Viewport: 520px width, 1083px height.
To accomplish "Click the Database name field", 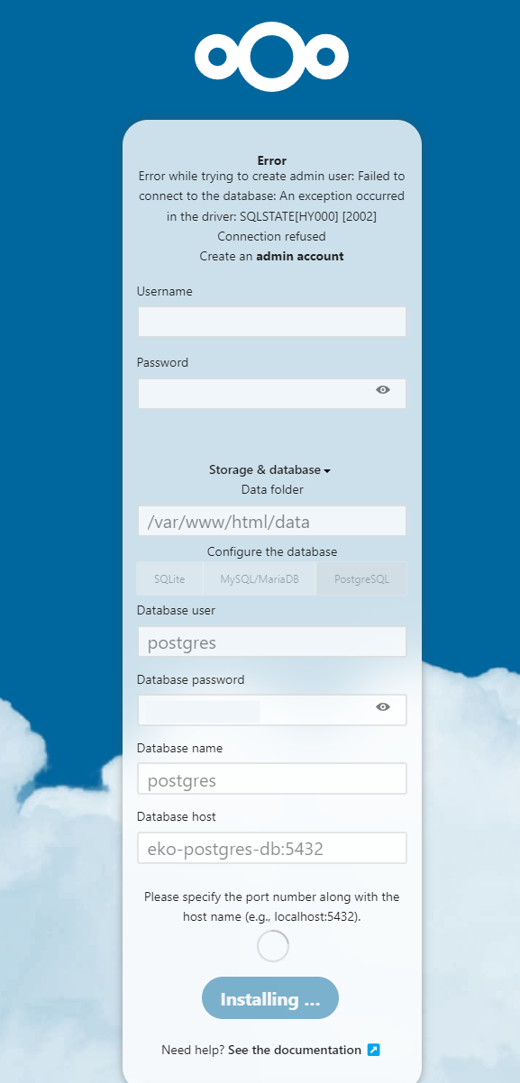I will [x=271, y=779].
